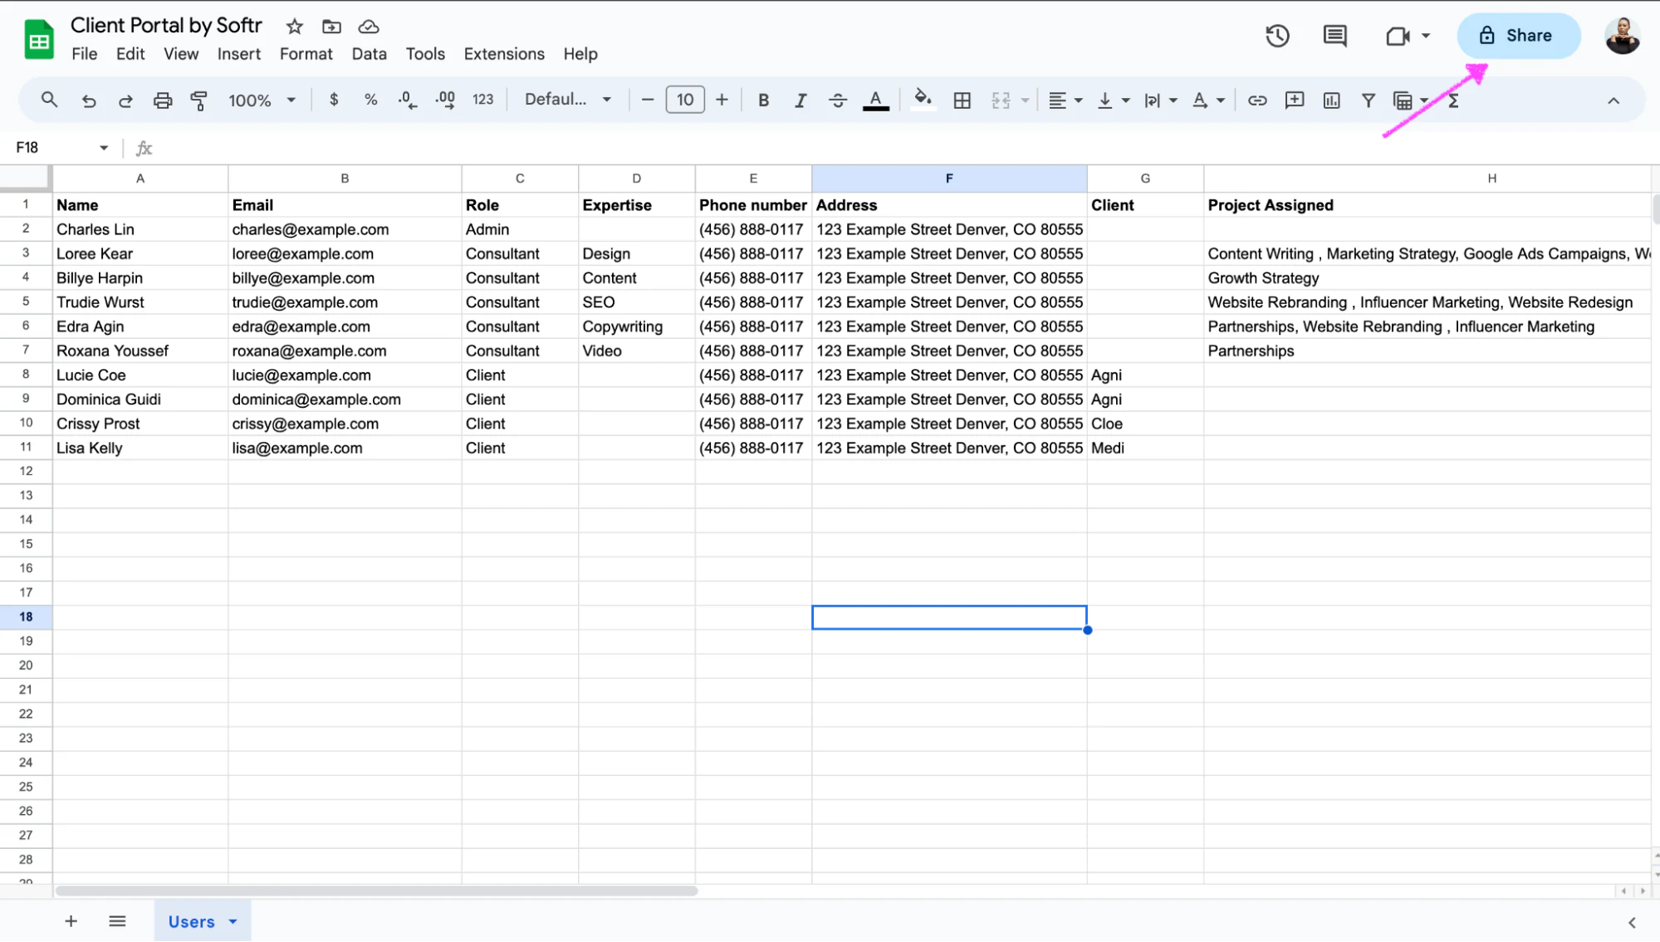Toggle bold formatting
Image resolution: width=1660 pixels, height=942 pixels.
pyautogui.click(x=763, y=101)
